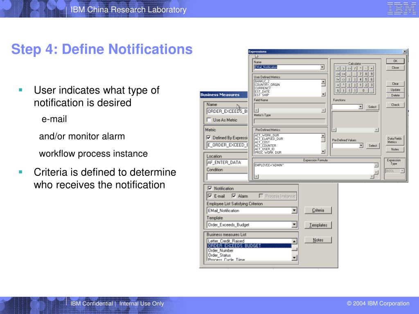Click the Criteria button in Business Measures

coord(318,211)
